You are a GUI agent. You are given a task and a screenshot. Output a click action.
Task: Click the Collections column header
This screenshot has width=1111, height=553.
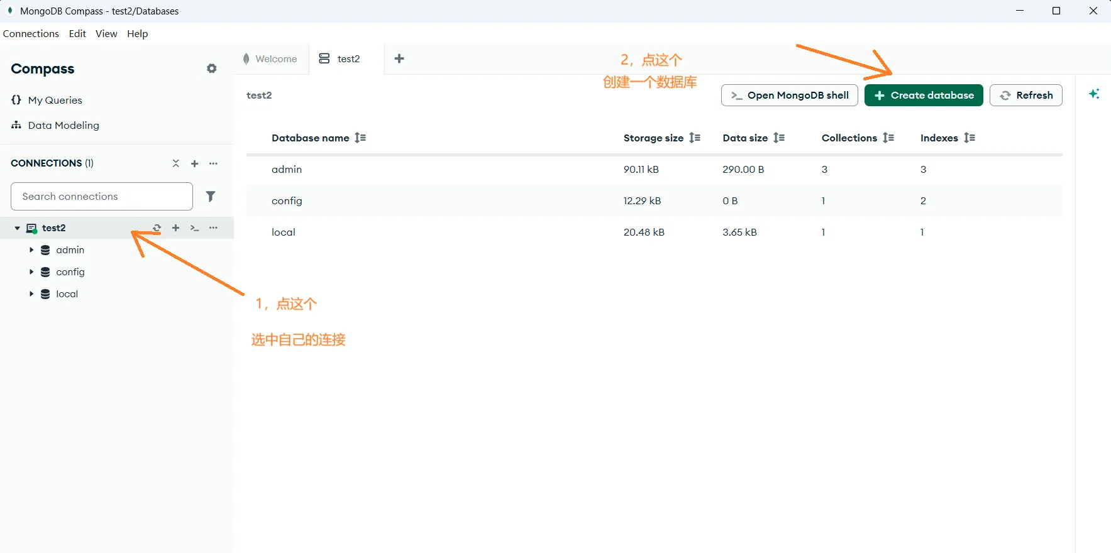849,138
